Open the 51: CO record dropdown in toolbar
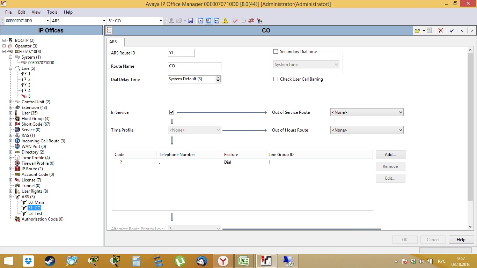This screenshot has width=477, height=268. click(x=161, y=21)
